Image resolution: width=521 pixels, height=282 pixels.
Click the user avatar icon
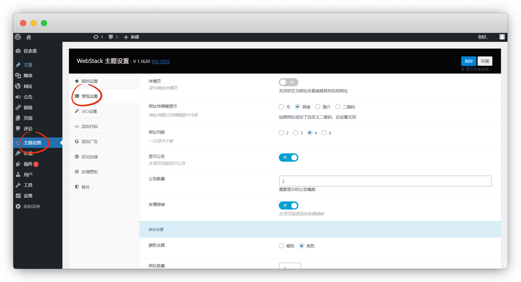coord(502,37)
